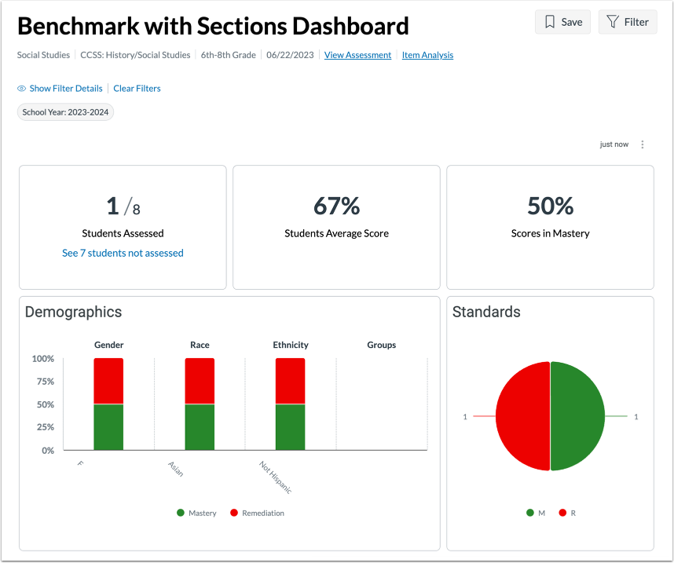Toggle the Remediation legend dot in Demographics
Screen dimensions: 674x563
(x=234, y=513)
